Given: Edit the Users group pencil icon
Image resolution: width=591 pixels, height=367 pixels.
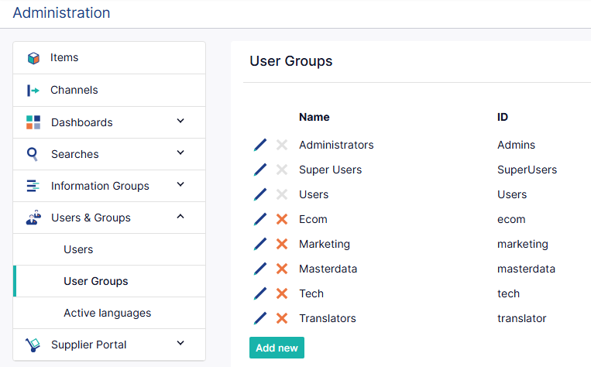Looking at the screenshot, I should (x=260, y=194).
